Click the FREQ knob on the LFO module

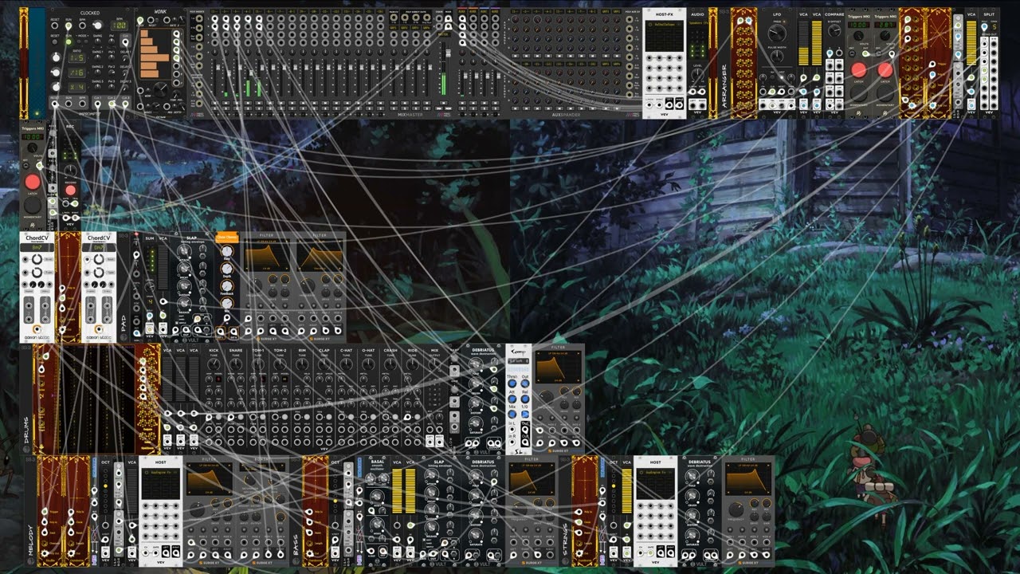click(777, 33)
